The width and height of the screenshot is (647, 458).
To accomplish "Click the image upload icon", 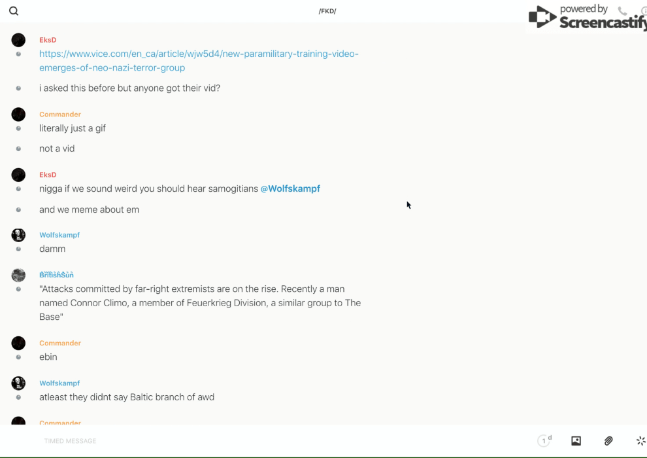I will point(576,441).
